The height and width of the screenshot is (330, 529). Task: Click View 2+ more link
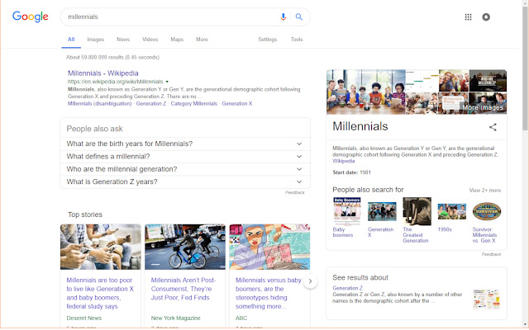pyautogui.click(x=485, y=191)
